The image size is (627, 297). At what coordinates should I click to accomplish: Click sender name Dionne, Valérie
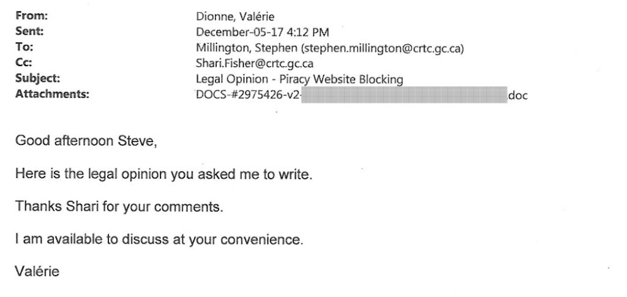point(235,17)
